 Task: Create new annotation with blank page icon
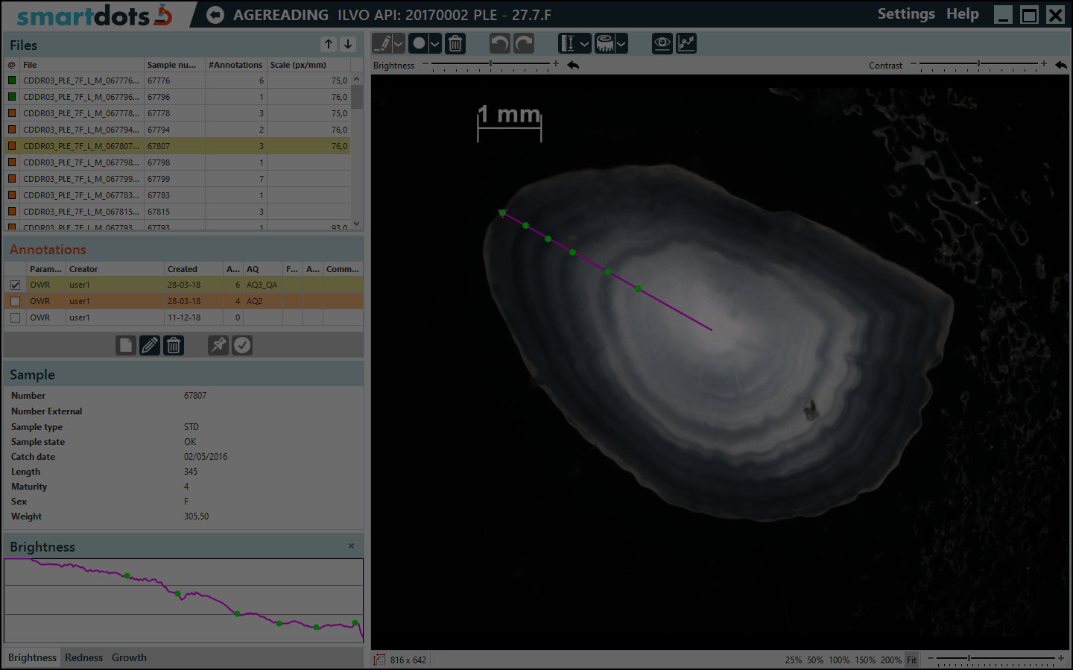(x=126, y=346)
